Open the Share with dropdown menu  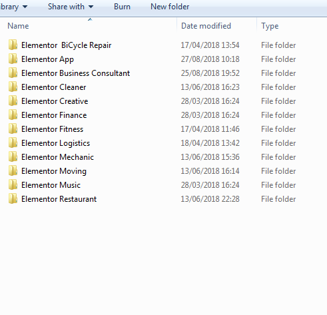71,7
